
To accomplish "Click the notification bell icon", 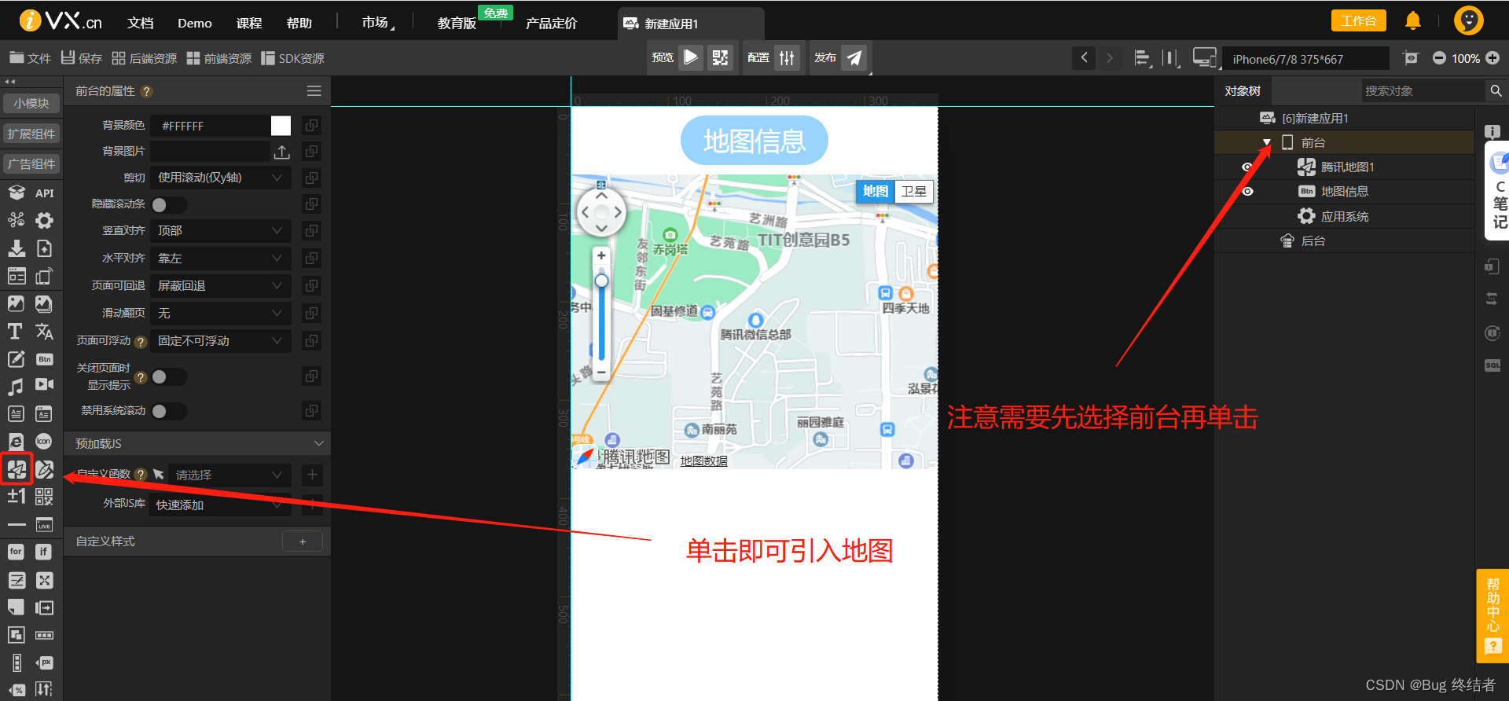I will click(1412, 20).
